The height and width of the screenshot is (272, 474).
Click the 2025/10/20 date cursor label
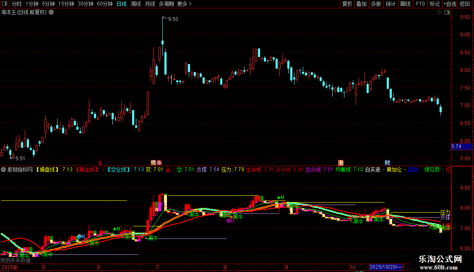[x=386, y=267]
